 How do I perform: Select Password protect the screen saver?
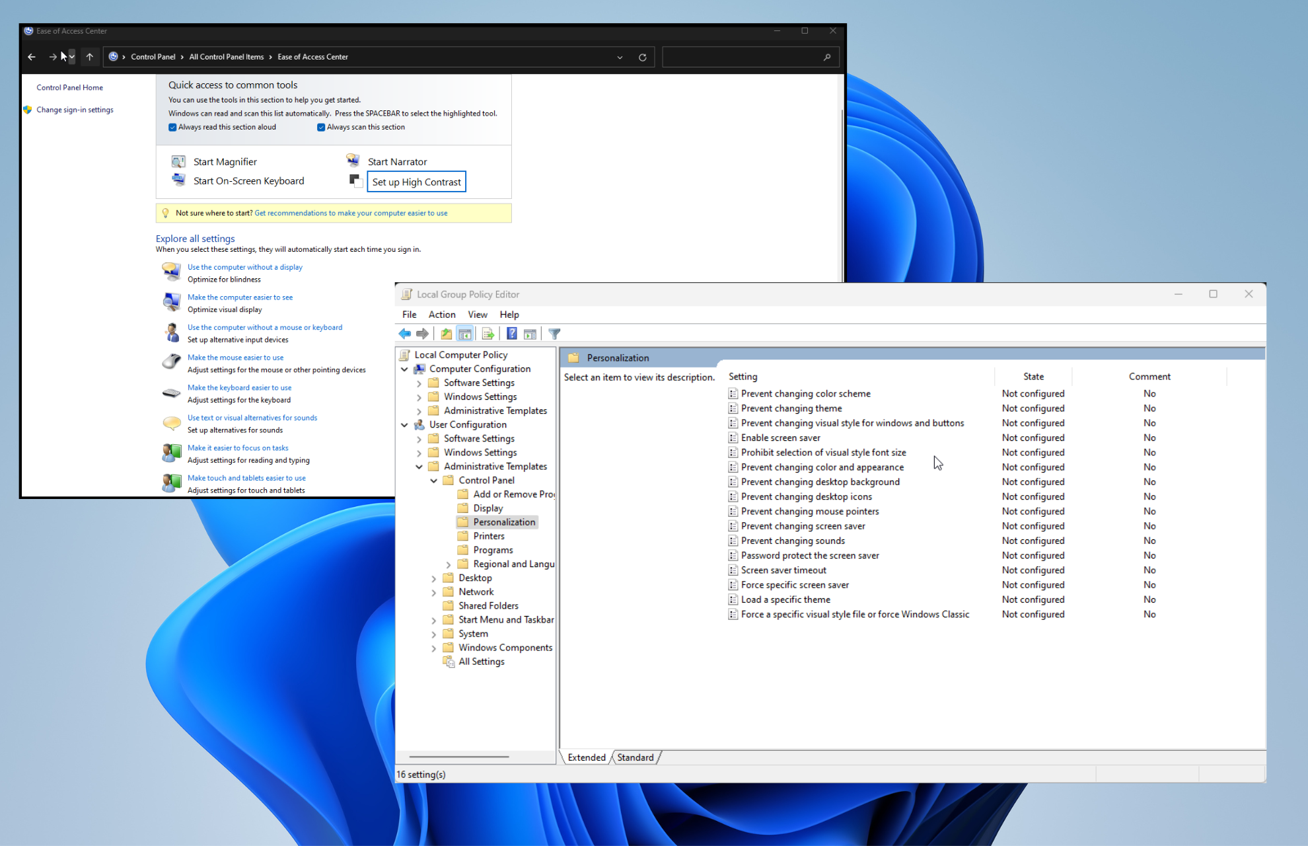(x=810, y=556)
